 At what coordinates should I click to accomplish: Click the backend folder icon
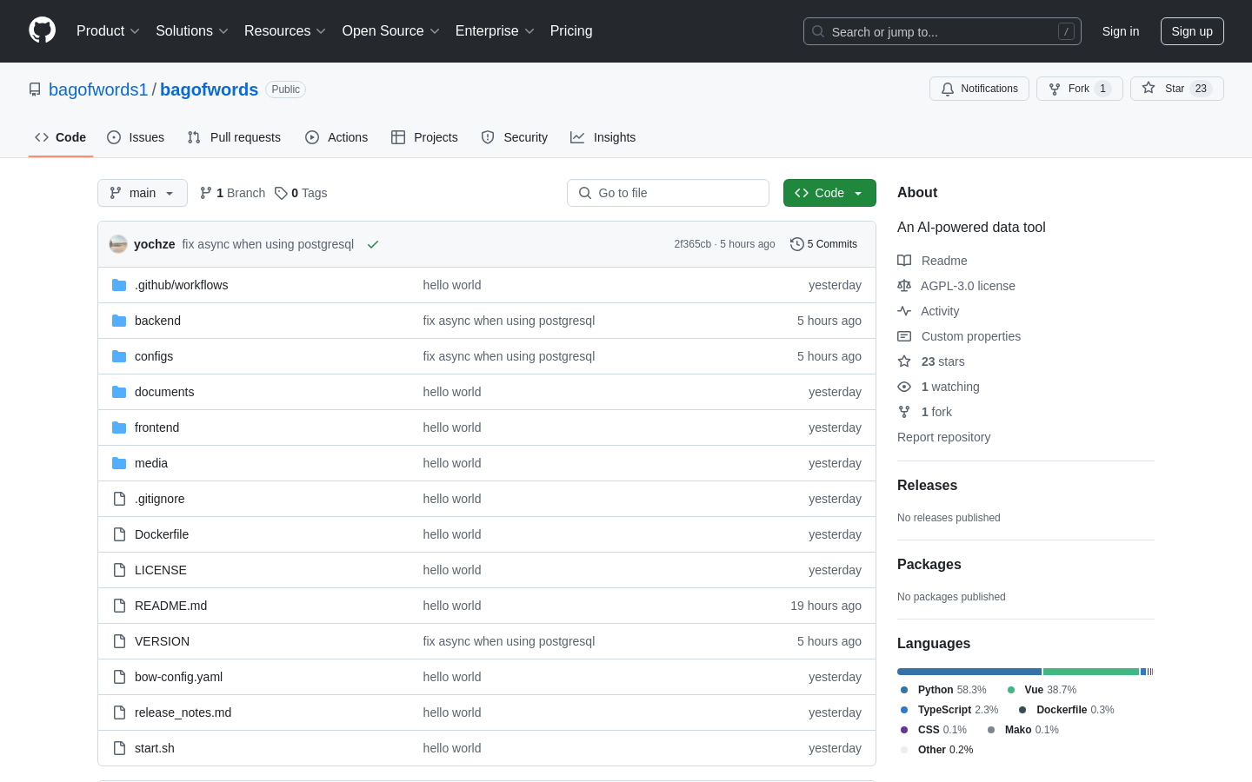click(x=119, y=321)
